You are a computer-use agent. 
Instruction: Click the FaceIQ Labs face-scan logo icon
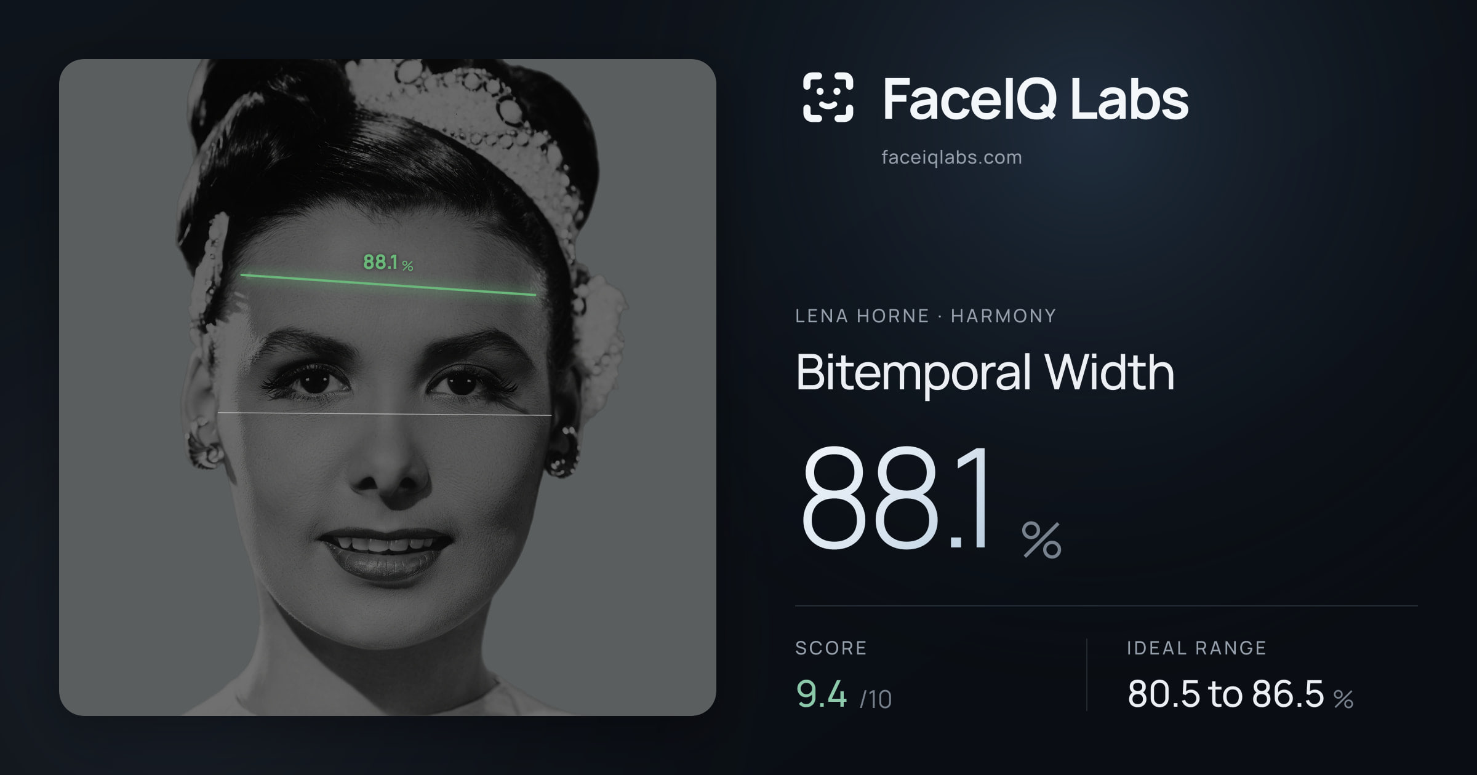pyautogui.click(x=828, y=97)
